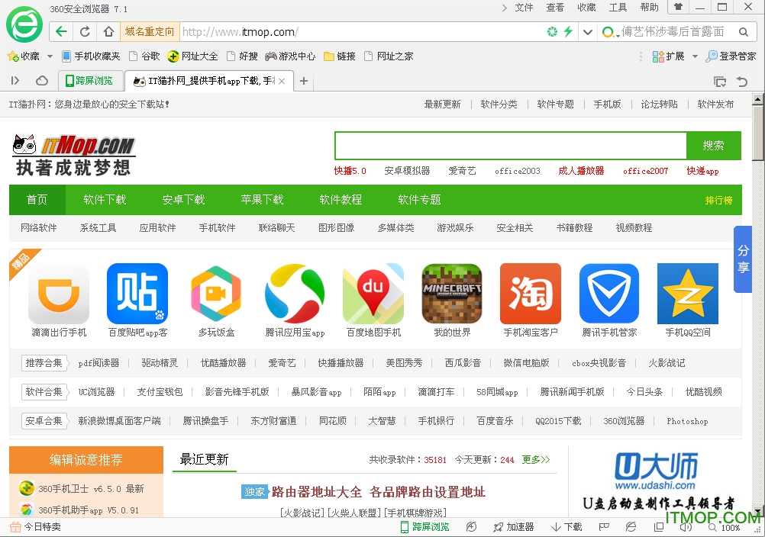The height and width of the screenshot is (537, 765).
Task: Open 跨屏浏览 in the status bar
Action: (x=425, y=527)
